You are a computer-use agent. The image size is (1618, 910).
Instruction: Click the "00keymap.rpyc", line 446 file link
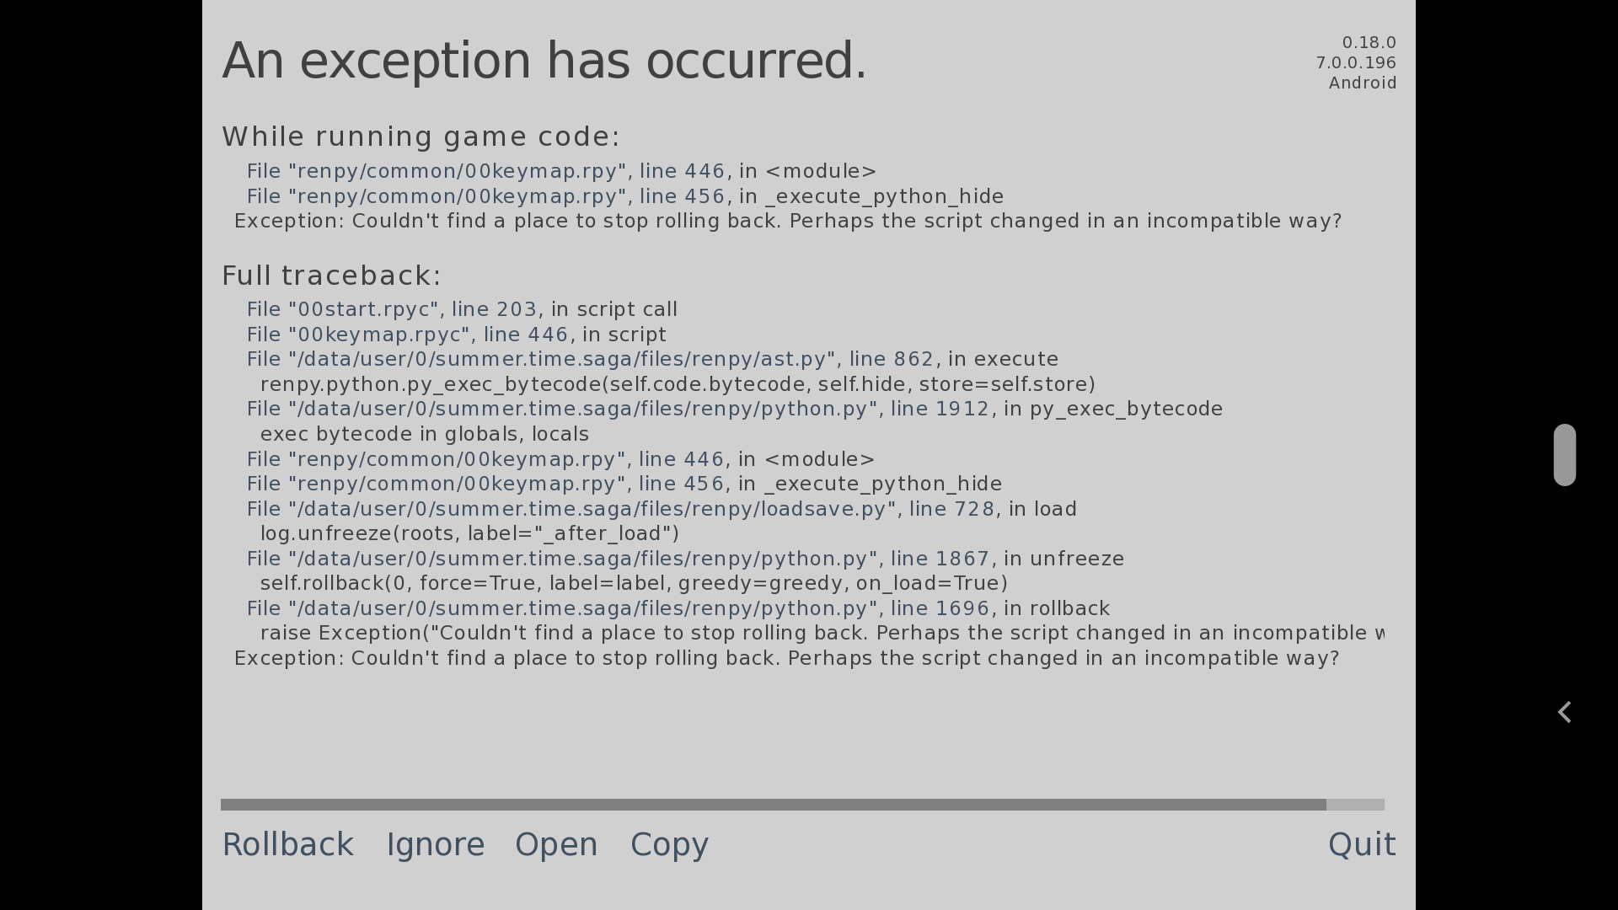click(408, 335)
